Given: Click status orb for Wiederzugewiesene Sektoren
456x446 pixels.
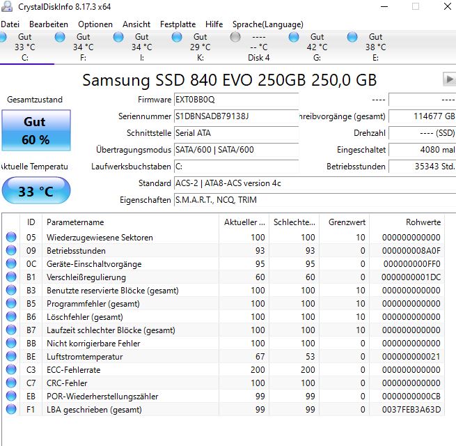Looking at the screenshot, I should [11, 237].
